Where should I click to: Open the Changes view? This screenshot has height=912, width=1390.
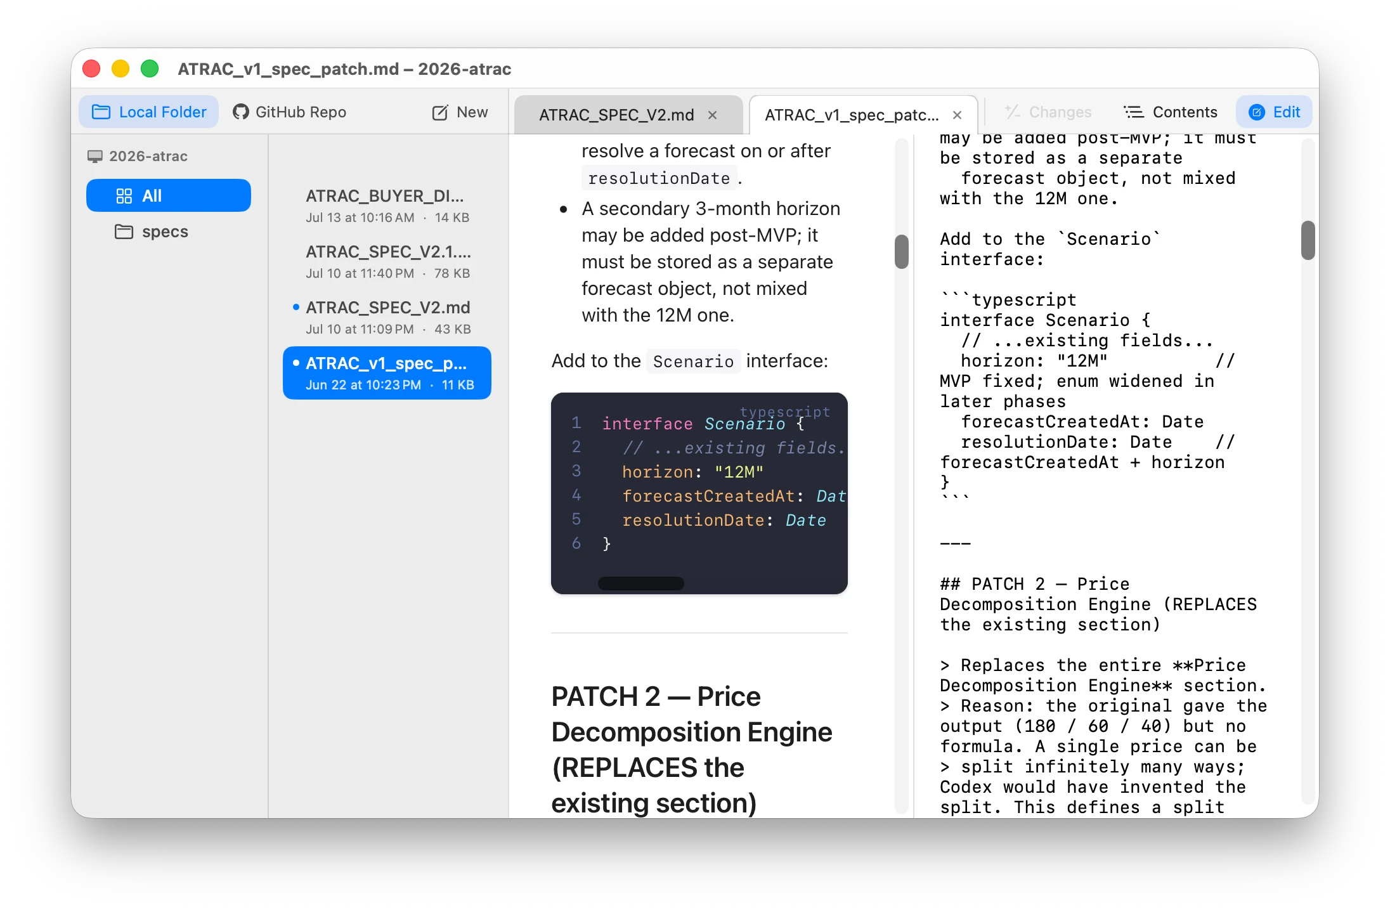pos(1048,112)
